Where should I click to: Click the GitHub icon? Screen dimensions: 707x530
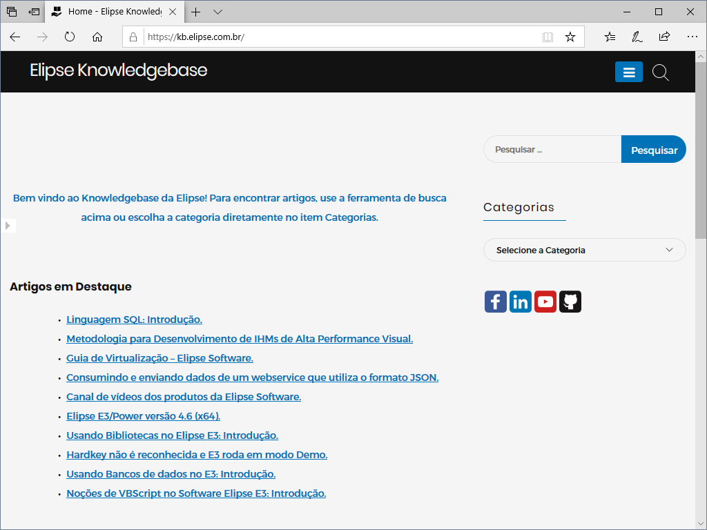(570, 301)
